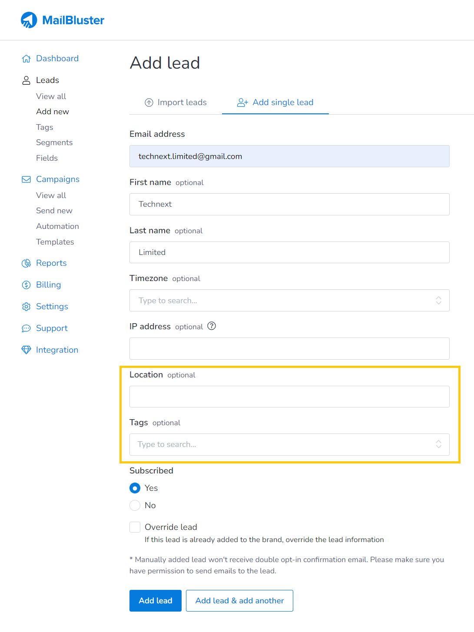Screen dimensions: 474x632
Task: Open Dashboard via the house icon
Action: point(27,59)
